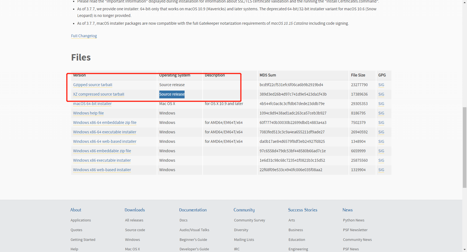Open the Windows help file link

click(x=88, y=113)
